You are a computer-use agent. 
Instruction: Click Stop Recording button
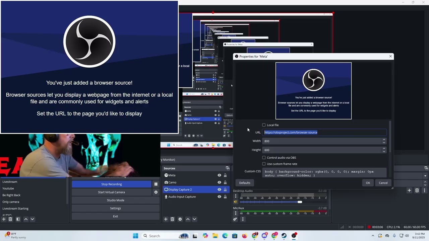coord(112,184)
